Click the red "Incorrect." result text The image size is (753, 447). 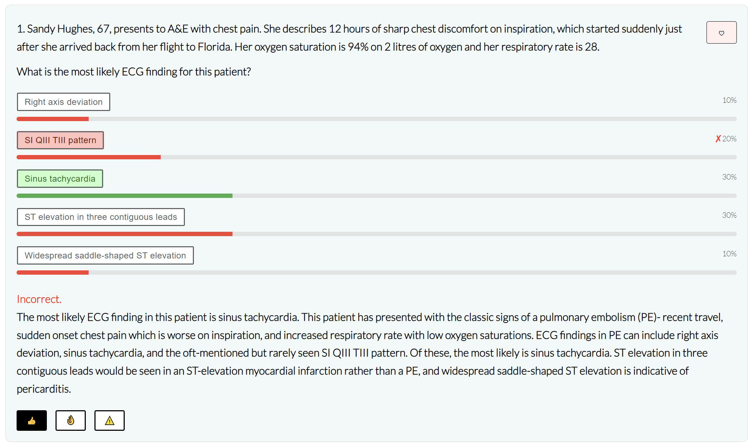coord(39,299)
